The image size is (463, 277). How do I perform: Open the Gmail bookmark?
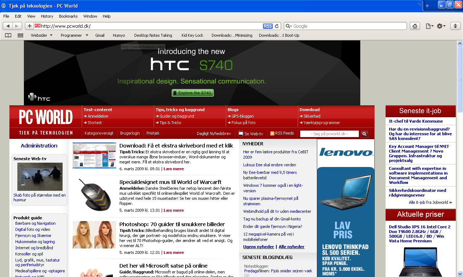click(100, 35)
